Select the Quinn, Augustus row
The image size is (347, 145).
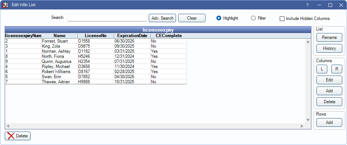coord(96,61)
